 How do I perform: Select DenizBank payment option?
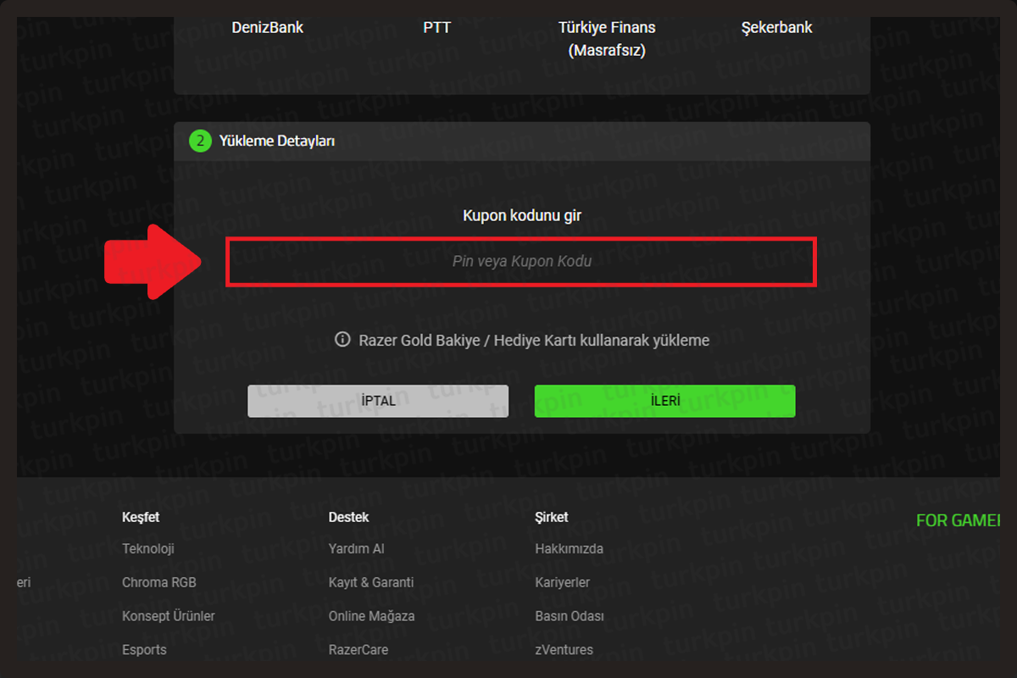pos(268,27)
